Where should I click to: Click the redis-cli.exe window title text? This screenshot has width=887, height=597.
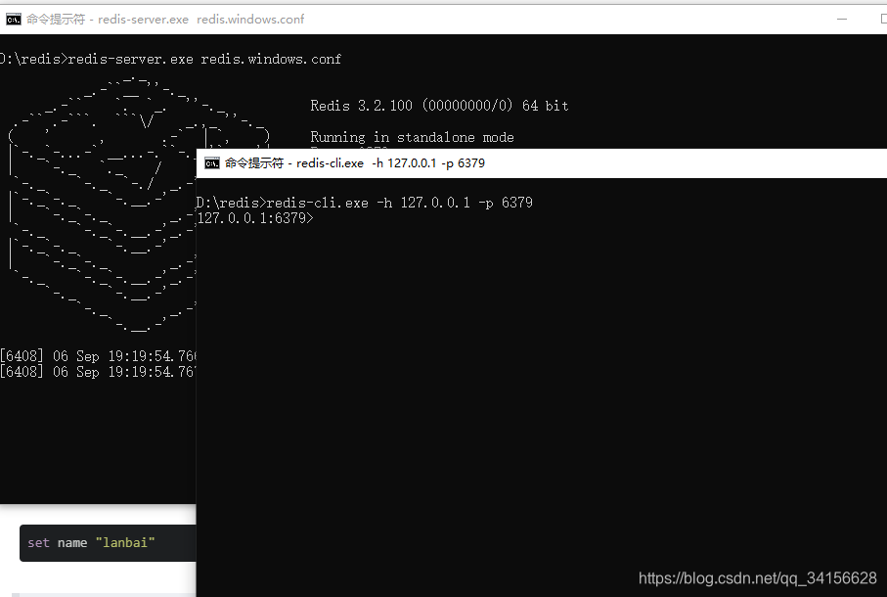[x=355, y=163]
